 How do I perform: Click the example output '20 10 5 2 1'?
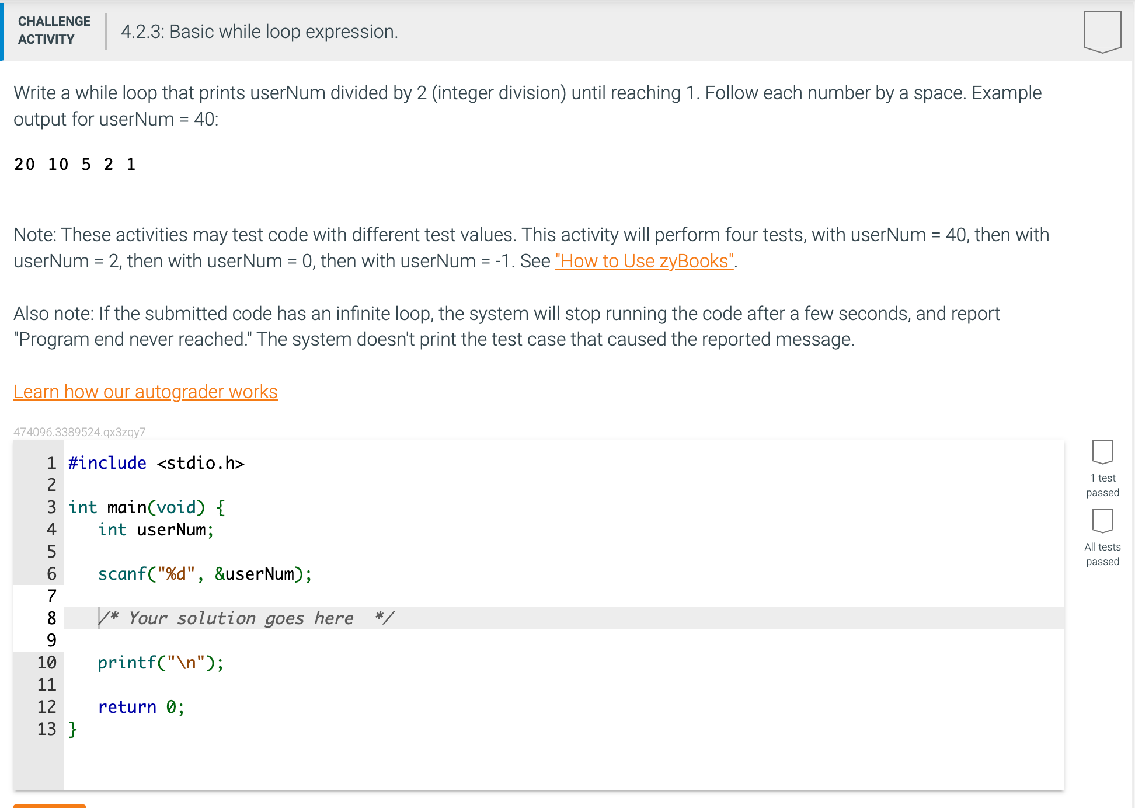[x=75, y=165]
